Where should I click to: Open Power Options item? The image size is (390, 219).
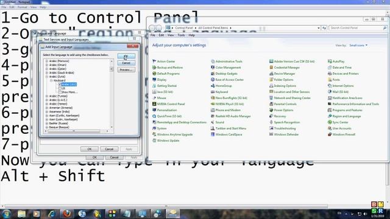tap(282, 110)
